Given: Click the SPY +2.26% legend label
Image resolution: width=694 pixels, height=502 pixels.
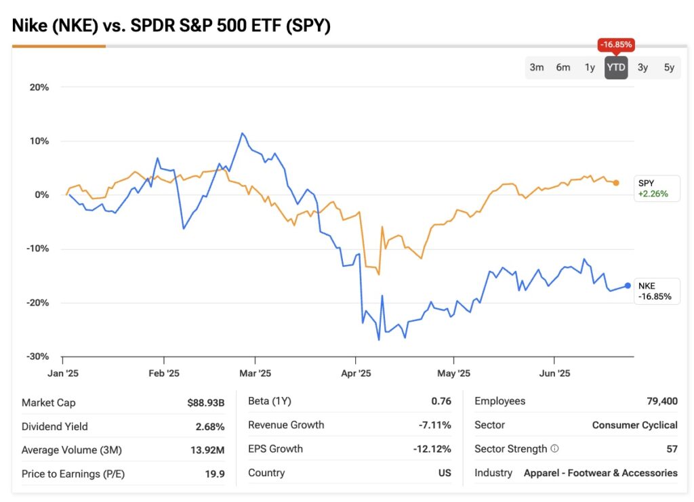Looking at the screenshot, I should click(655, 188).
